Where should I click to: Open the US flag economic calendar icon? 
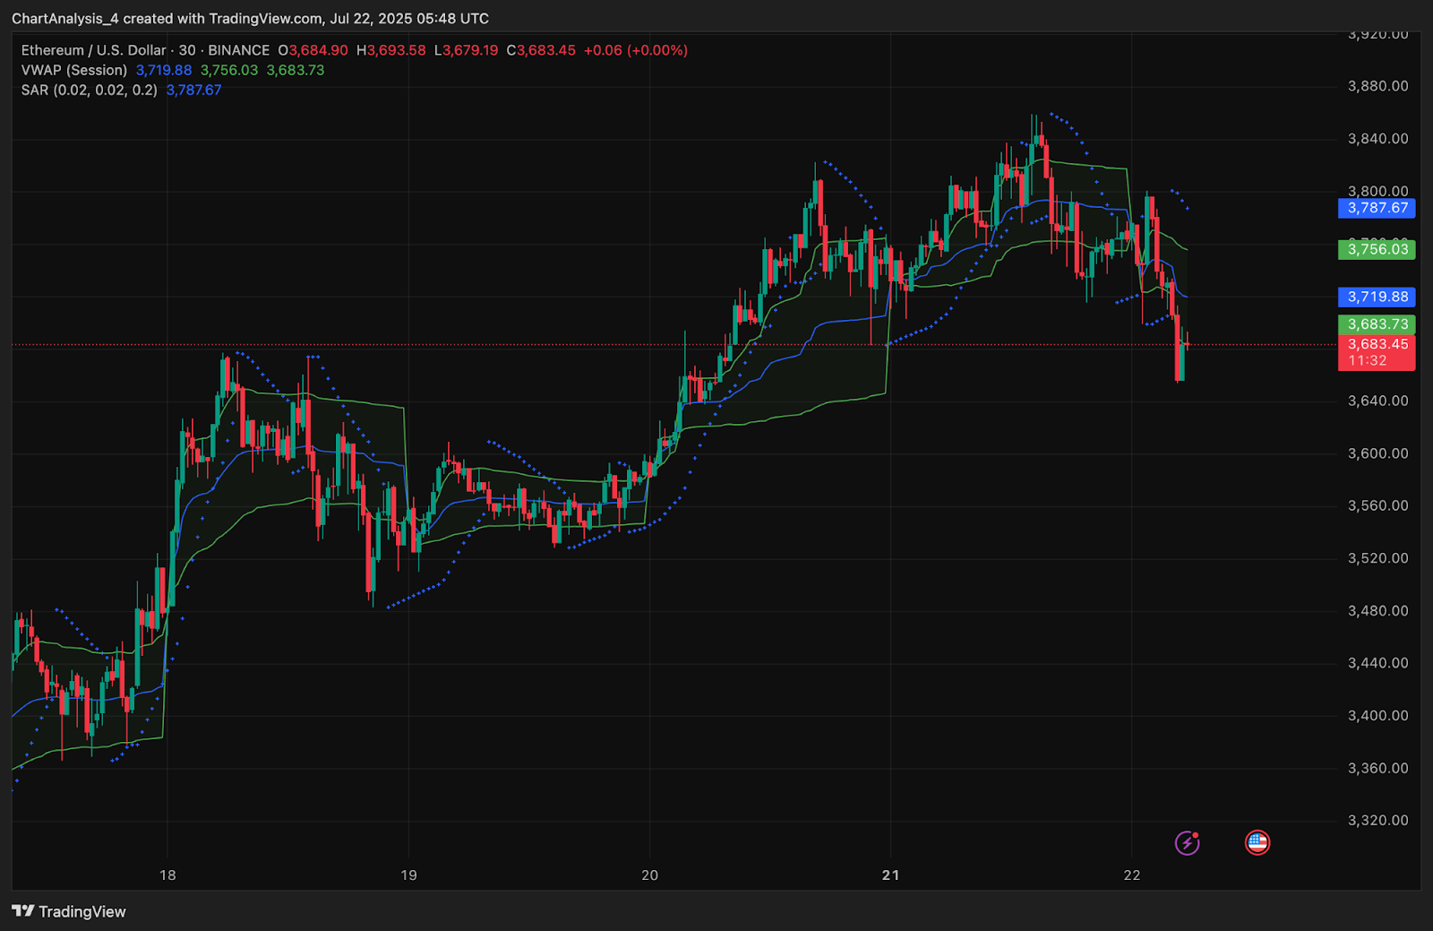coord(1257,842)
